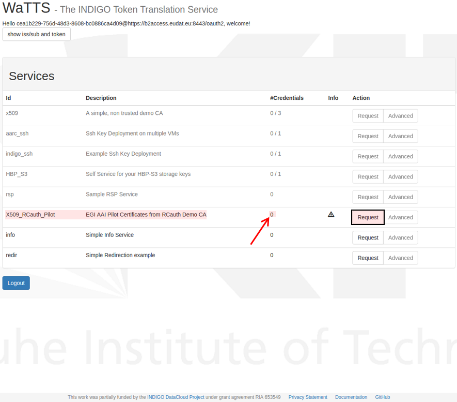The height and width of the screenshot is (402, 457).
Task: Click 'Ssh Key Deployment on multiple VMs' description
Action: pyautogui.click(x=132, y=133)
